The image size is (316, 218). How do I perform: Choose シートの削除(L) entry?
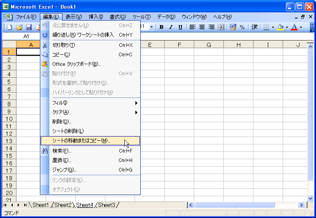tap(90, 131)
